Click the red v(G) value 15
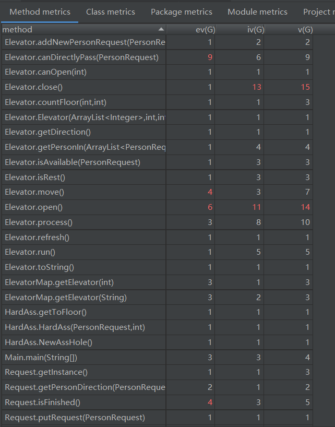 coord(305,87)
